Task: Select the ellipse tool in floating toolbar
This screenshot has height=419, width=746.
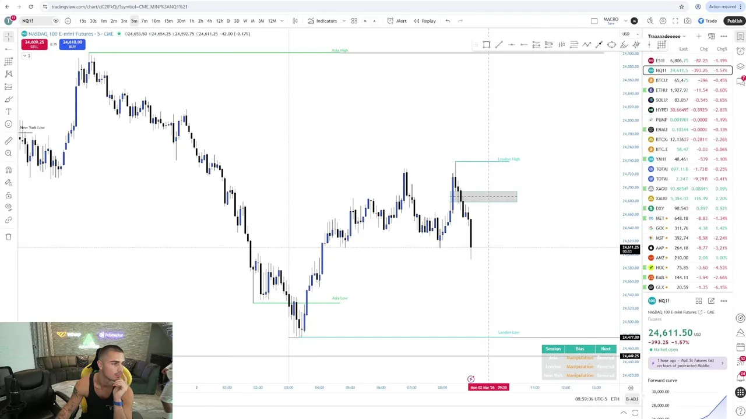Action: click(611, 45)
